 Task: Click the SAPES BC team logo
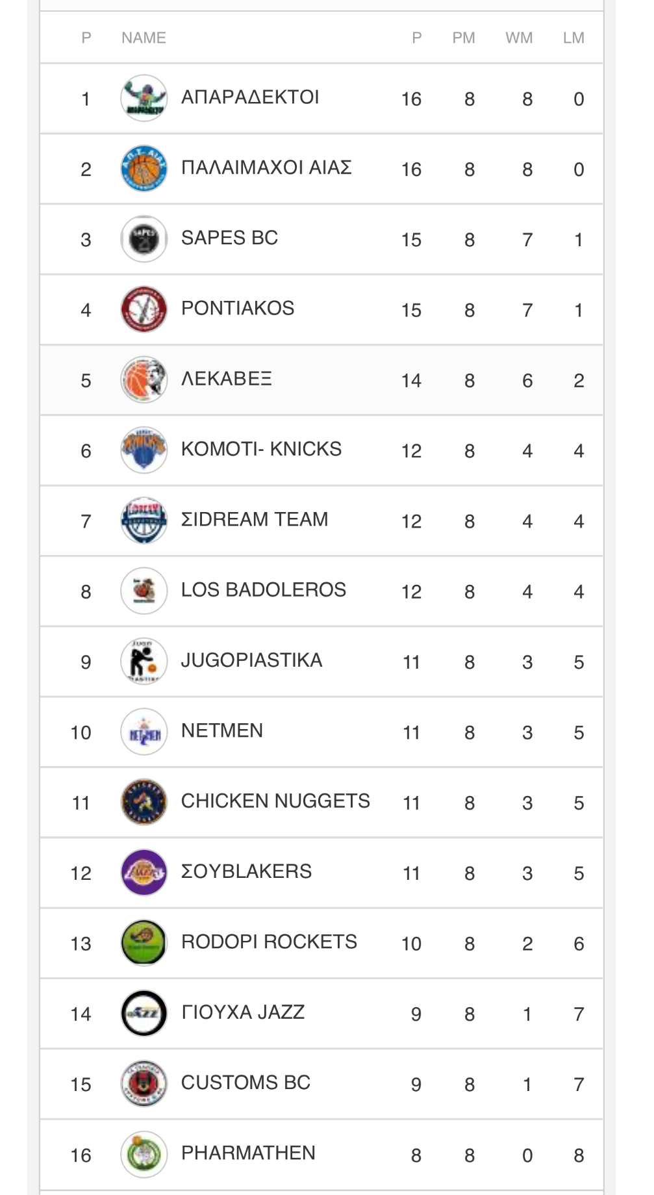tap(144, 239)
